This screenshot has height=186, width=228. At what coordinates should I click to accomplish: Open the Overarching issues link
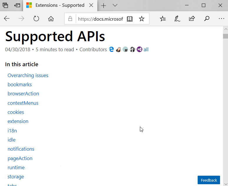point(28,75)
